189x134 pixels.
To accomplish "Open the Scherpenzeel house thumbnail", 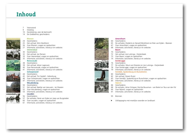I will tap(13, 76).
